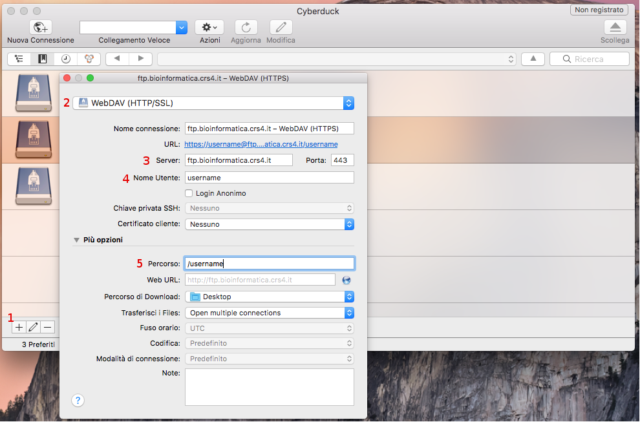640x422 pixels.
Task: Zoom the bookmark dialog with green button
Action: 91,78
